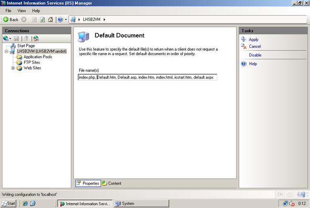Select Application Pools in the tree
The width and height of the screenshot is (310, 208).
tap(38, 57)
